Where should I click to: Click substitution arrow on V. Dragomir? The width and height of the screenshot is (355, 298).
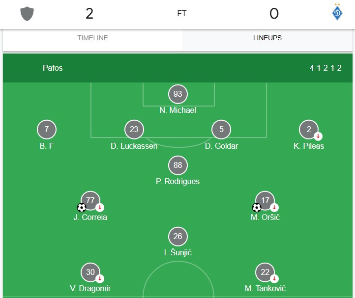pos(100,278)
